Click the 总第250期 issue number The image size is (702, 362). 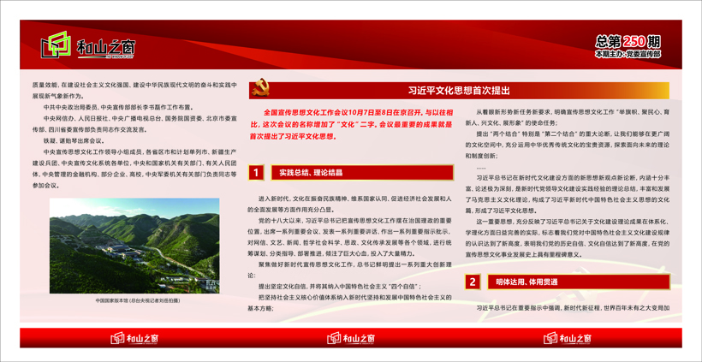pyautogui.click(x=628, y=42)
